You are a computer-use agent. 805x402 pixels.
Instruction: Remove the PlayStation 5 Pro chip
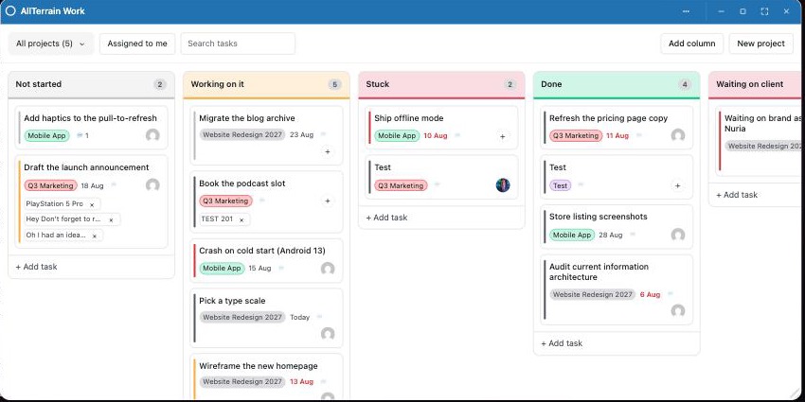[92, 204]
